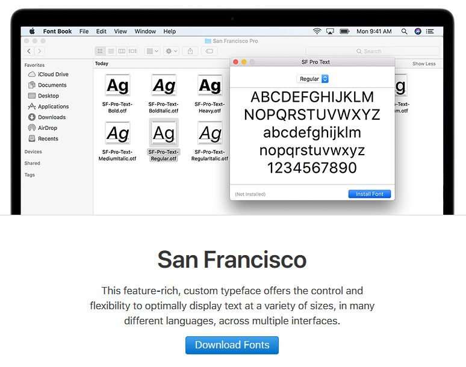The image size is (466, 367).
Task: Click the AirPlay display icon
Action: click(x=330, y=31)
